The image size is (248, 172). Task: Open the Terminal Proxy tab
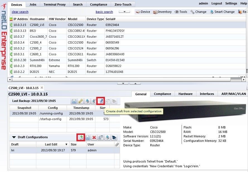(55, 4)
